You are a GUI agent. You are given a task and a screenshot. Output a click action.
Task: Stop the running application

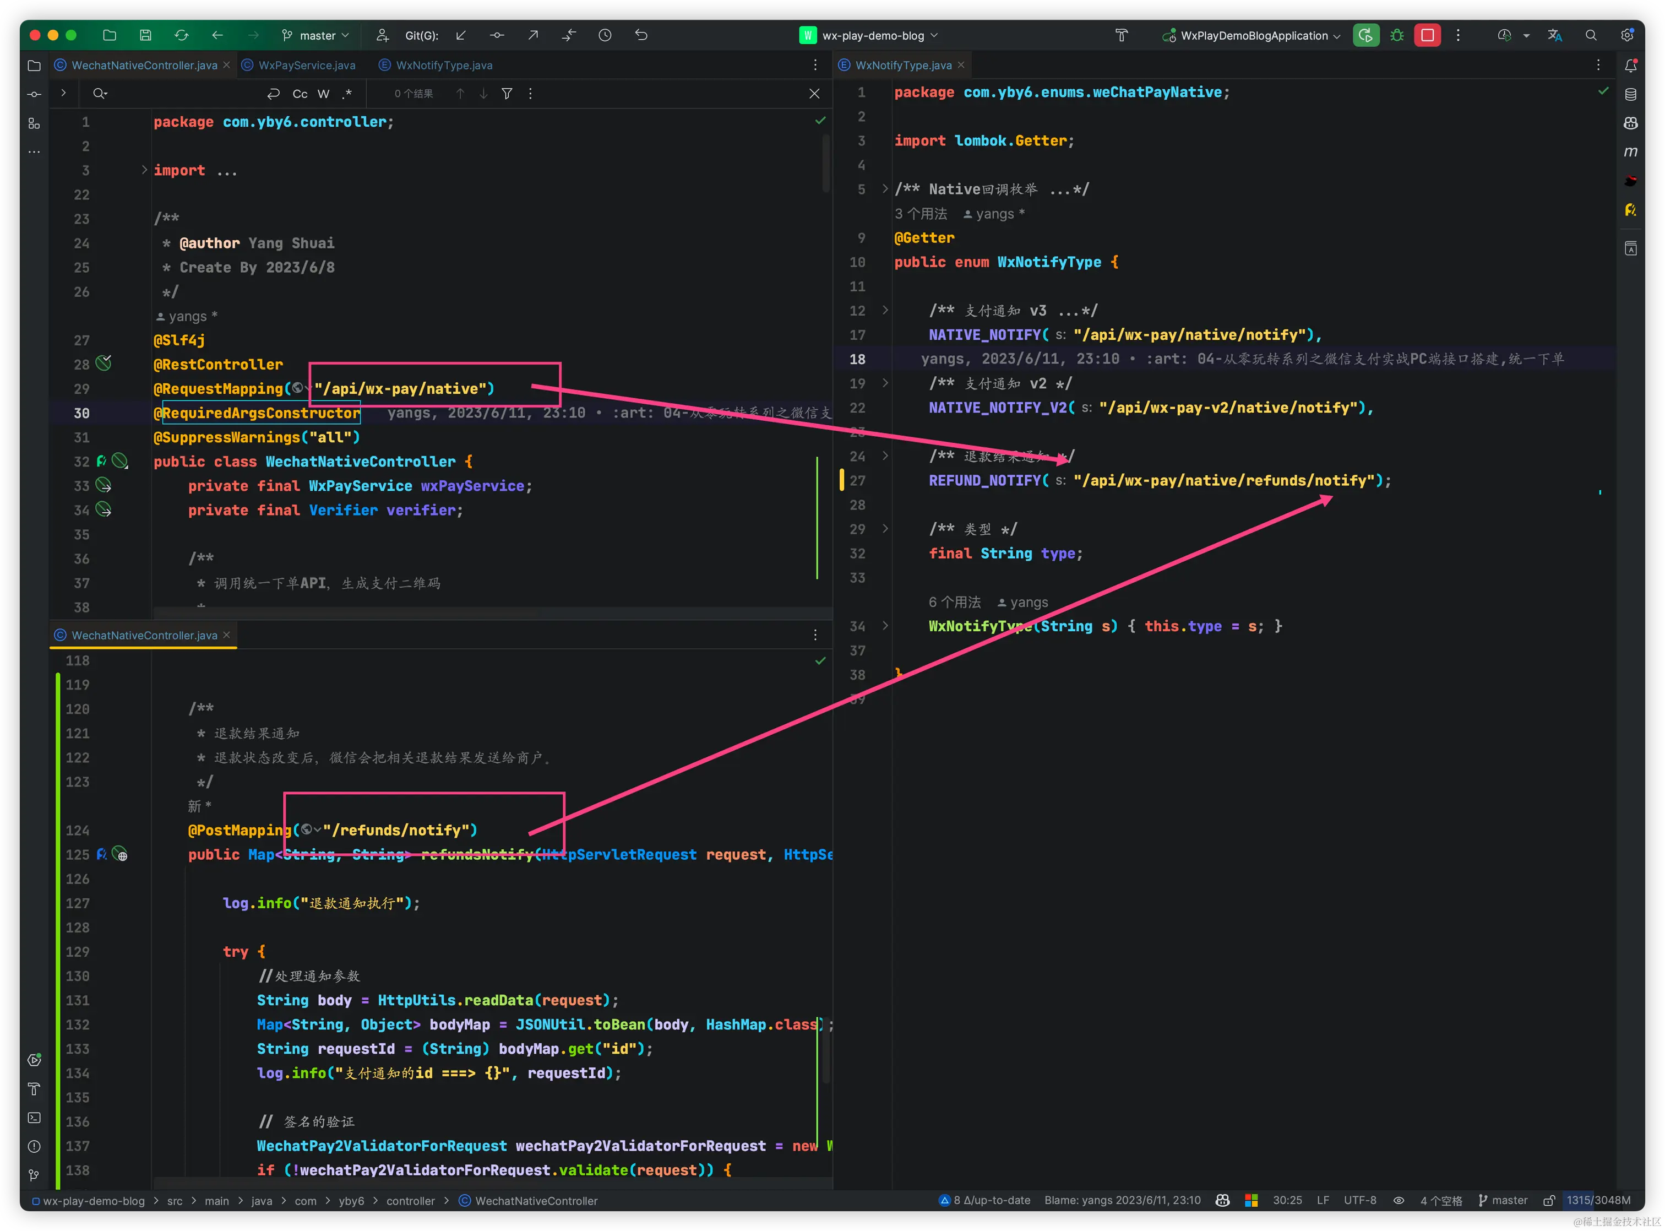pyautogui.click(x=1427, y=35)
